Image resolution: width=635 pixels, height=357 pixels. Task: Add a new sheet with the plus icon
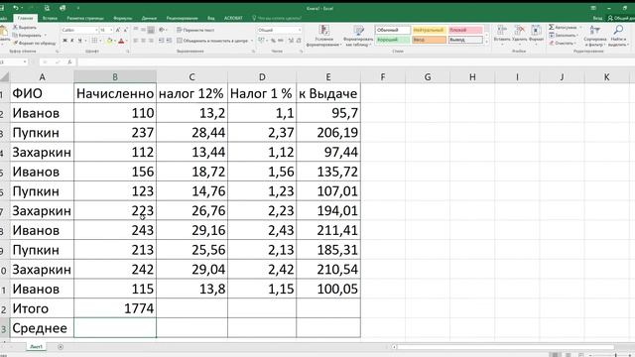[61, 347]
